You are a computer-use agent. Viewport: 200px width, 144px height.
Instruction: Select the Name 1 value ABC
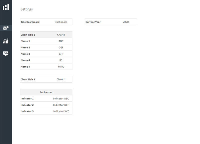click(x=61, y=41)
